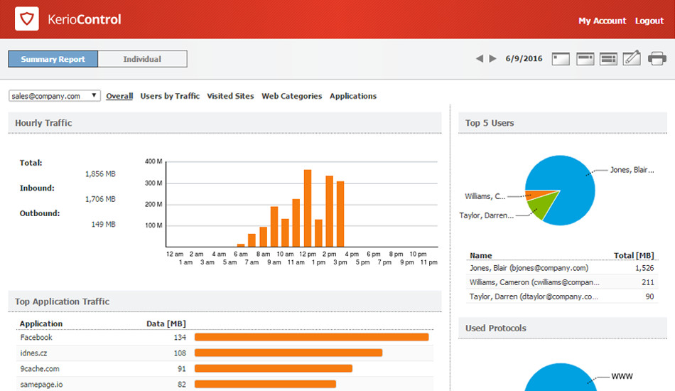Click the Top Application Traffic header
The image size is (675, 391).
(x=225, y=301)
